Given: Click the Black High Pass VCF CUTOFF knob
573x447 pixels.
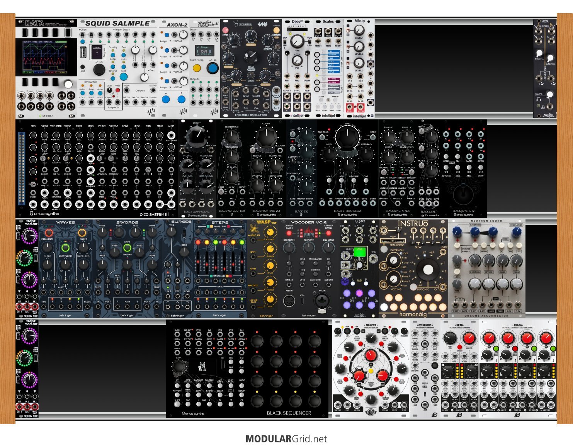Looking at the screenshot, I should tap(266, 136).
